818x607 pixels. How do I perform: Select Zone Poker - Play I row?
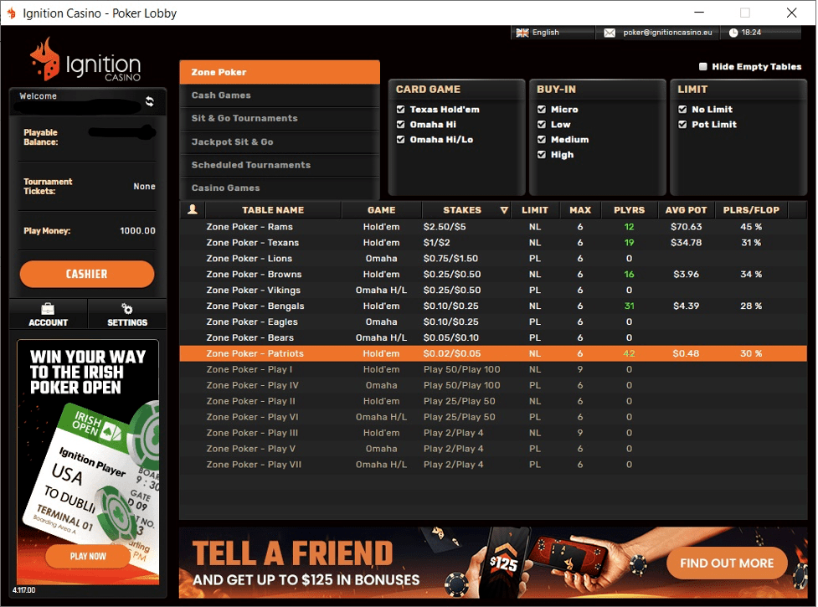pos(493,369)
